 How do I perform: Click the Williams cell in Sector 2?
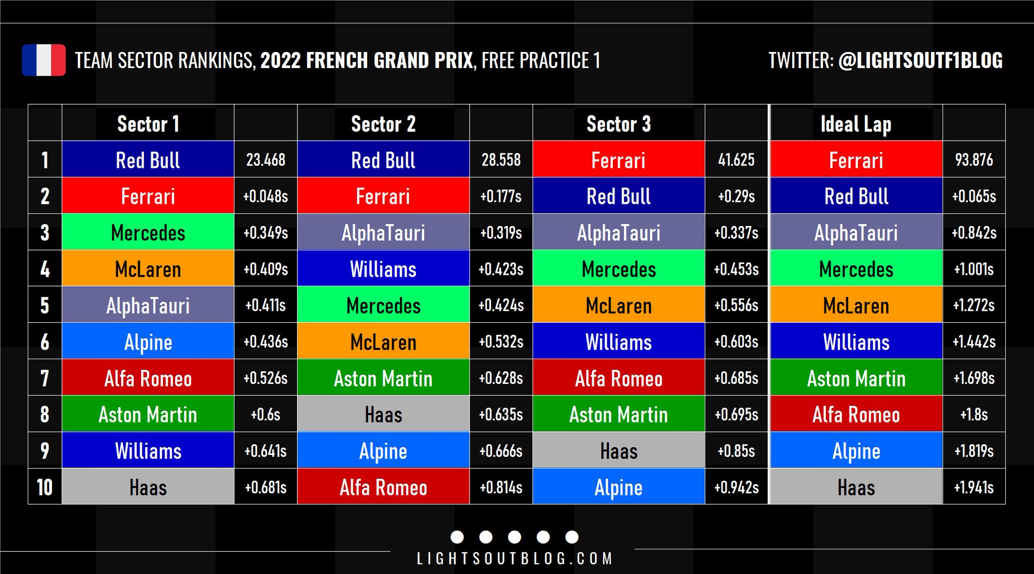tap(383, 269)
